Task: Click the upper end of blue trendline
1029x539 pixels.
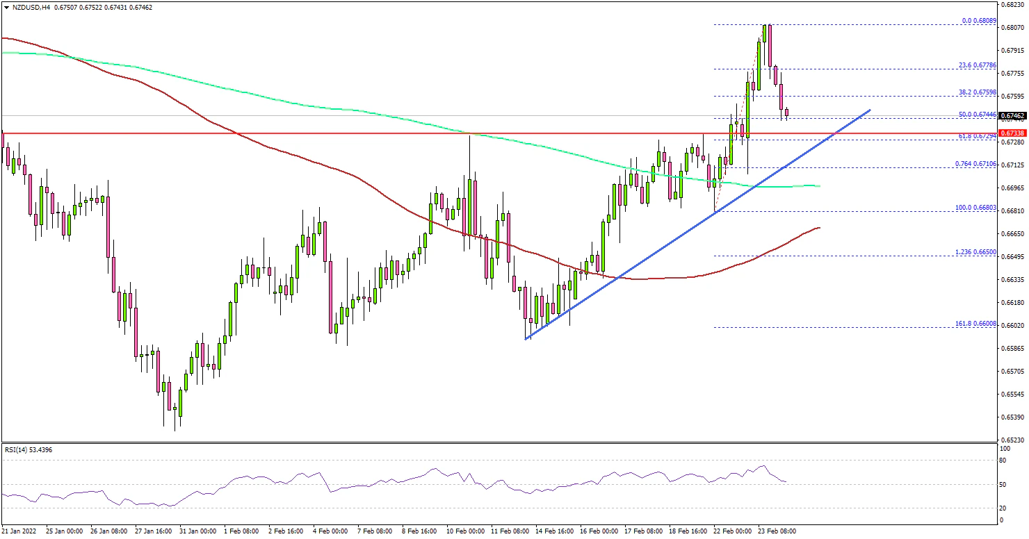Action: point(869,110)
